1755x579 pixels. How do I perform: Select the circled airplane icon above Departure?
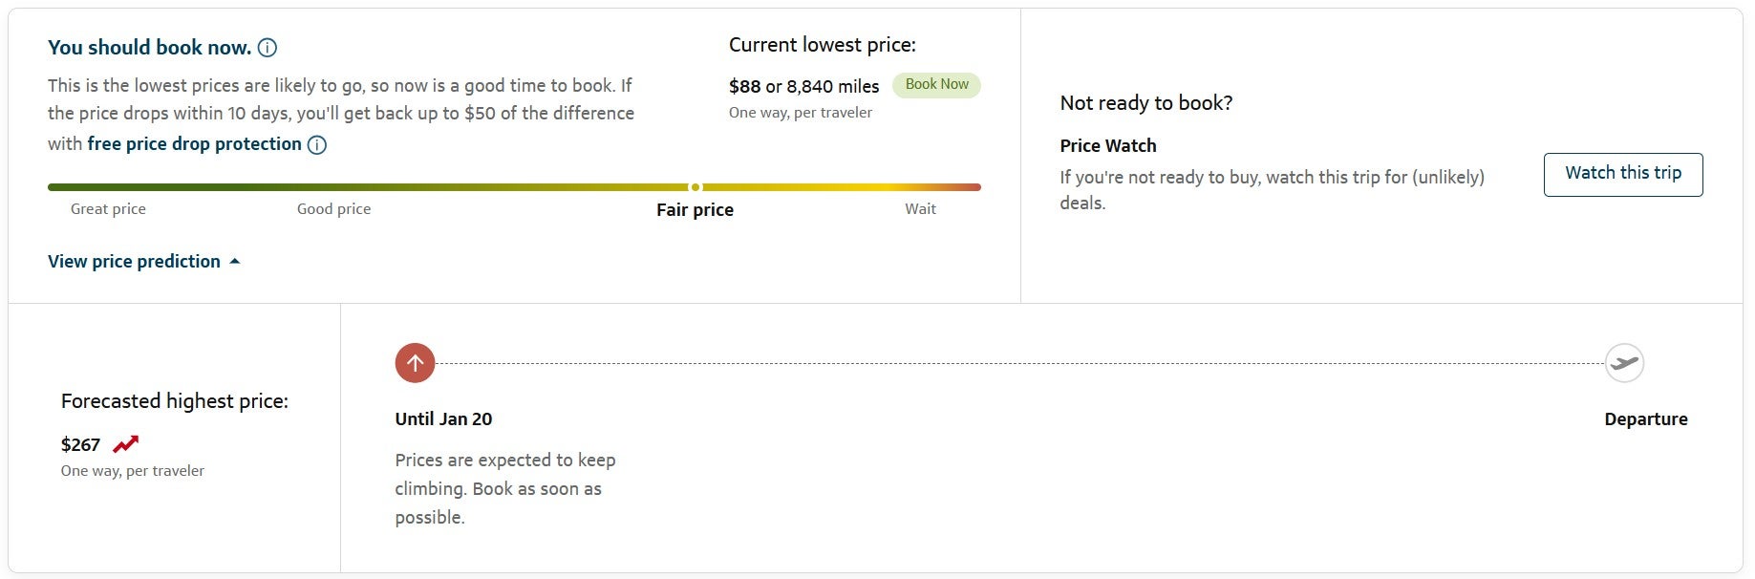click(1622, 362)
